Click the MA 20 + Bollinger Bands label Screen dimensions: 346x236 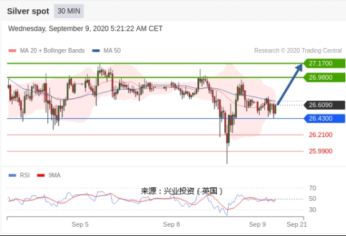coord(52,50)
